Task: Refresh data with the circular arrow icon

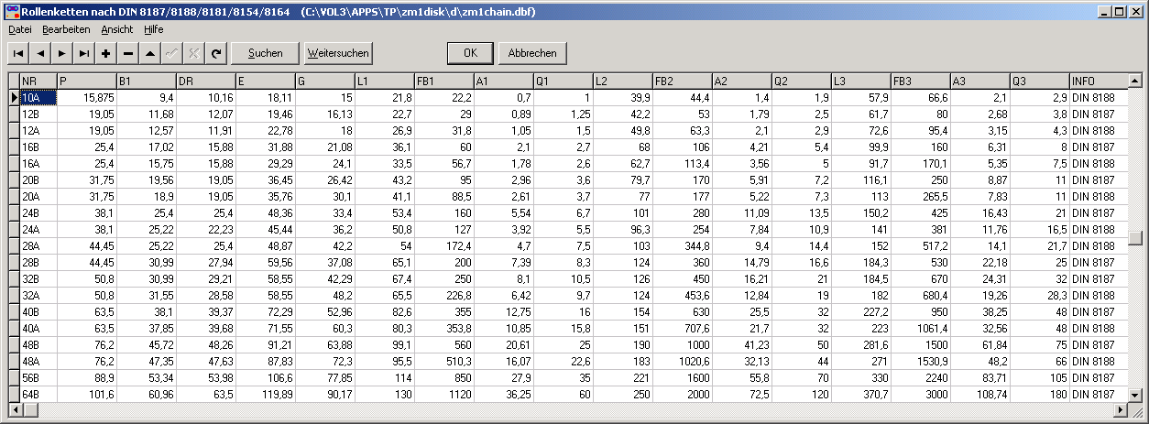Action: tap(216, 53)
